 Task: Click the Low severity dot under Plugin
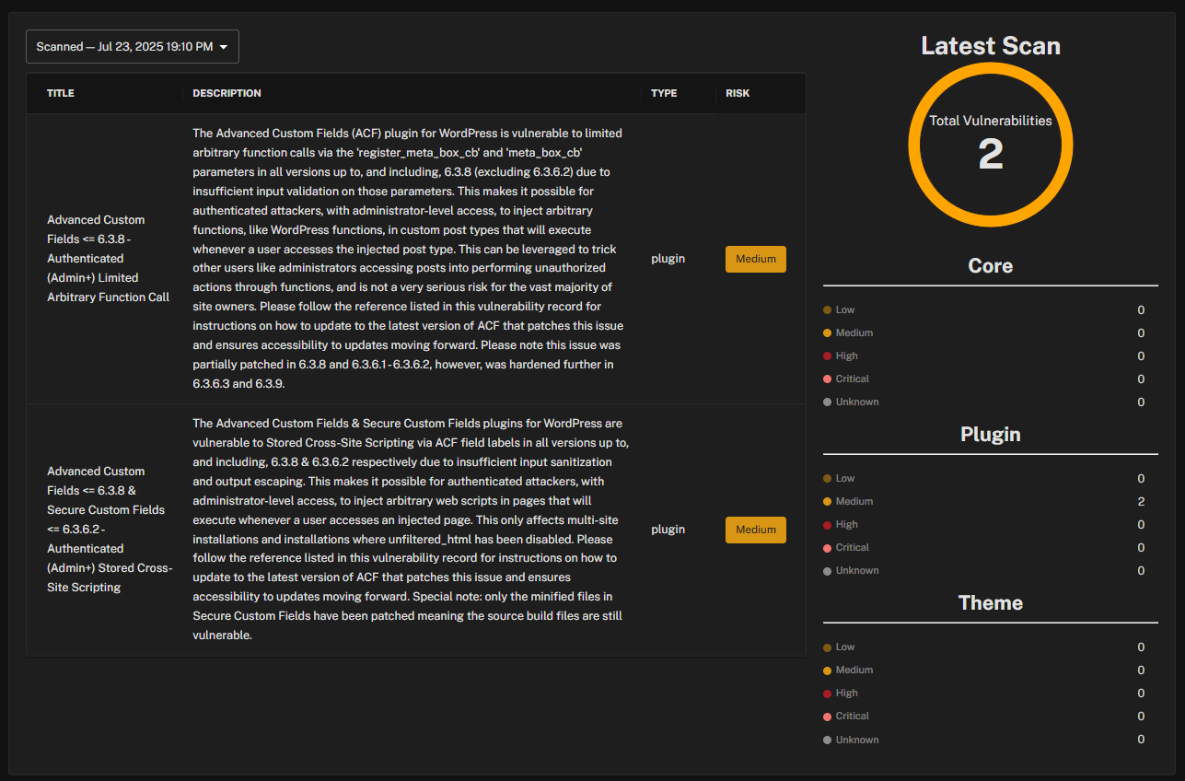tap(827, 478)
